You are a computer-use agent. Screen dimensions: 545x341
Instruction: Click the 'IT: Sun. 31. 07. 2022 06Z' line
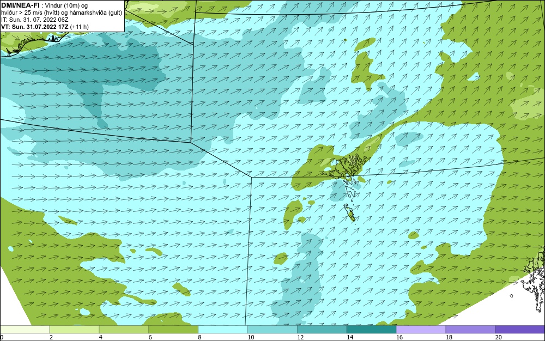[35, 20]
